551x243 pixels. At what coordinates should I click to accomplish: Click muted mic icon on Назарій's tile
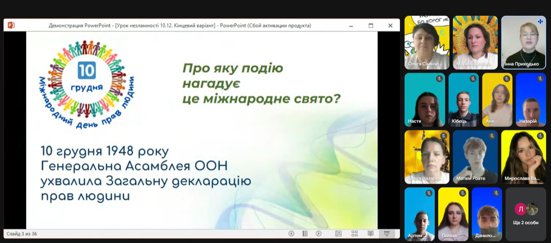540,78
